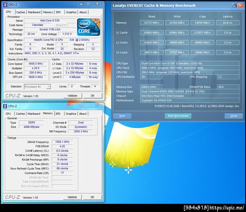Viewport: 246px width, 212px height.
Task: Switch to Memory tab in top CPU-Z window
Action: coord(48,12)
